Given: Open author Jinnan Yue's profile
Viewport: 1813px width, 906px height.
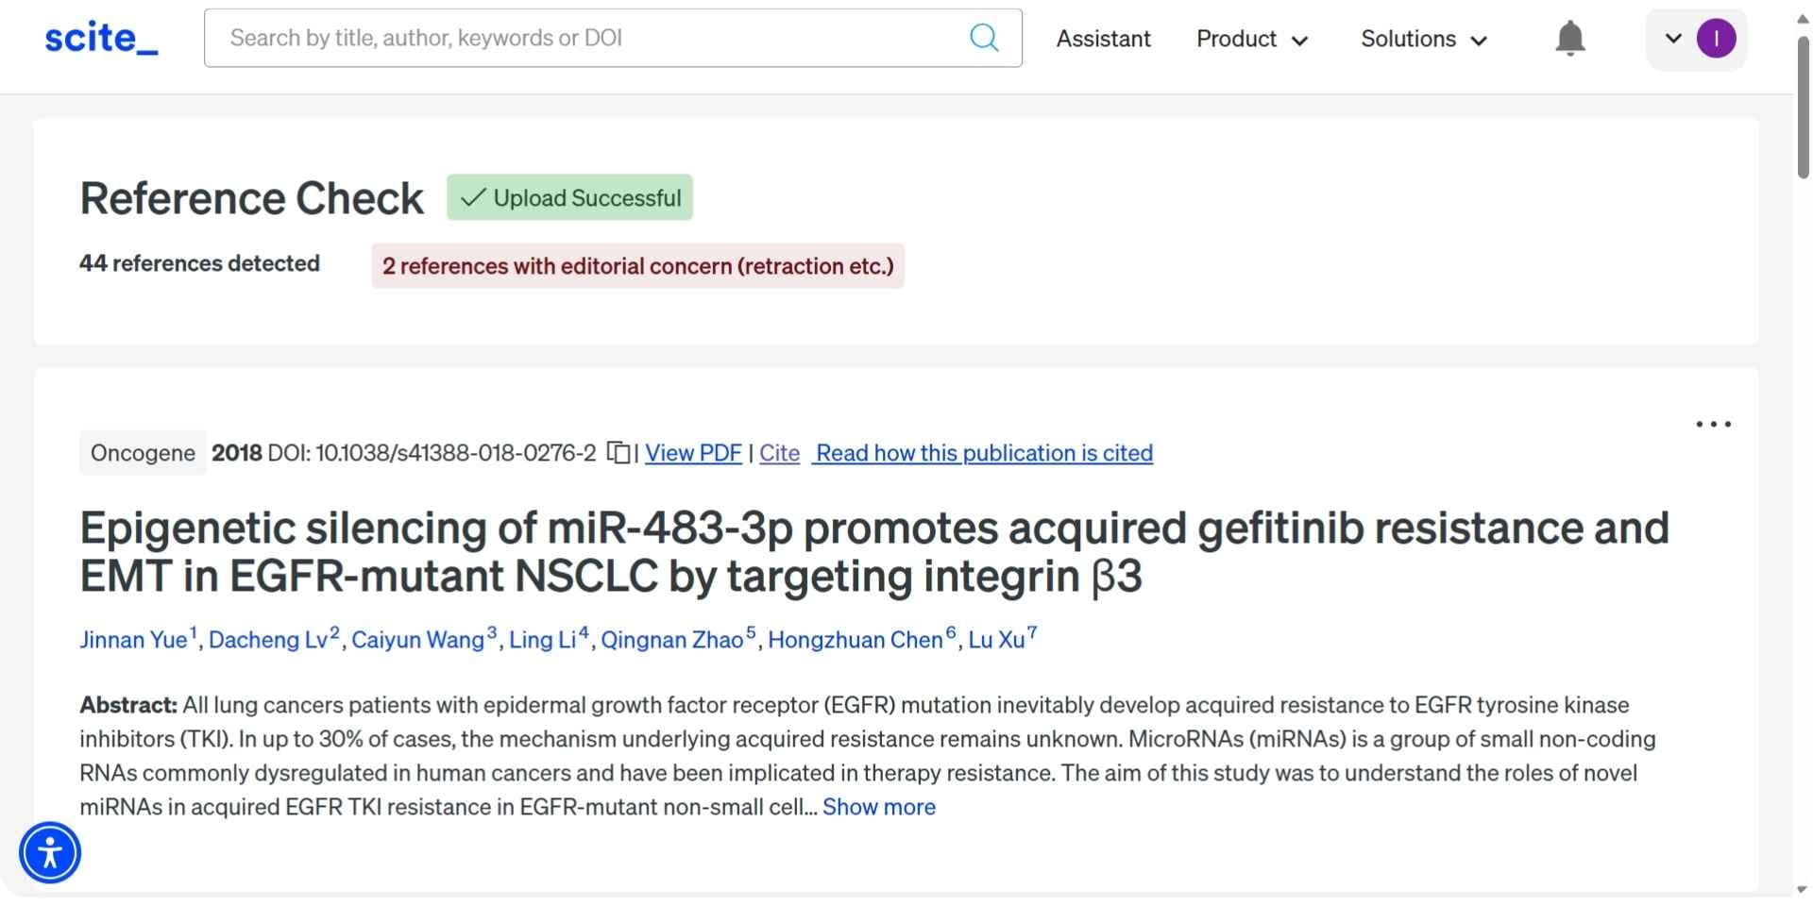Looking at the screenshot, I should (x=133, y=640).
